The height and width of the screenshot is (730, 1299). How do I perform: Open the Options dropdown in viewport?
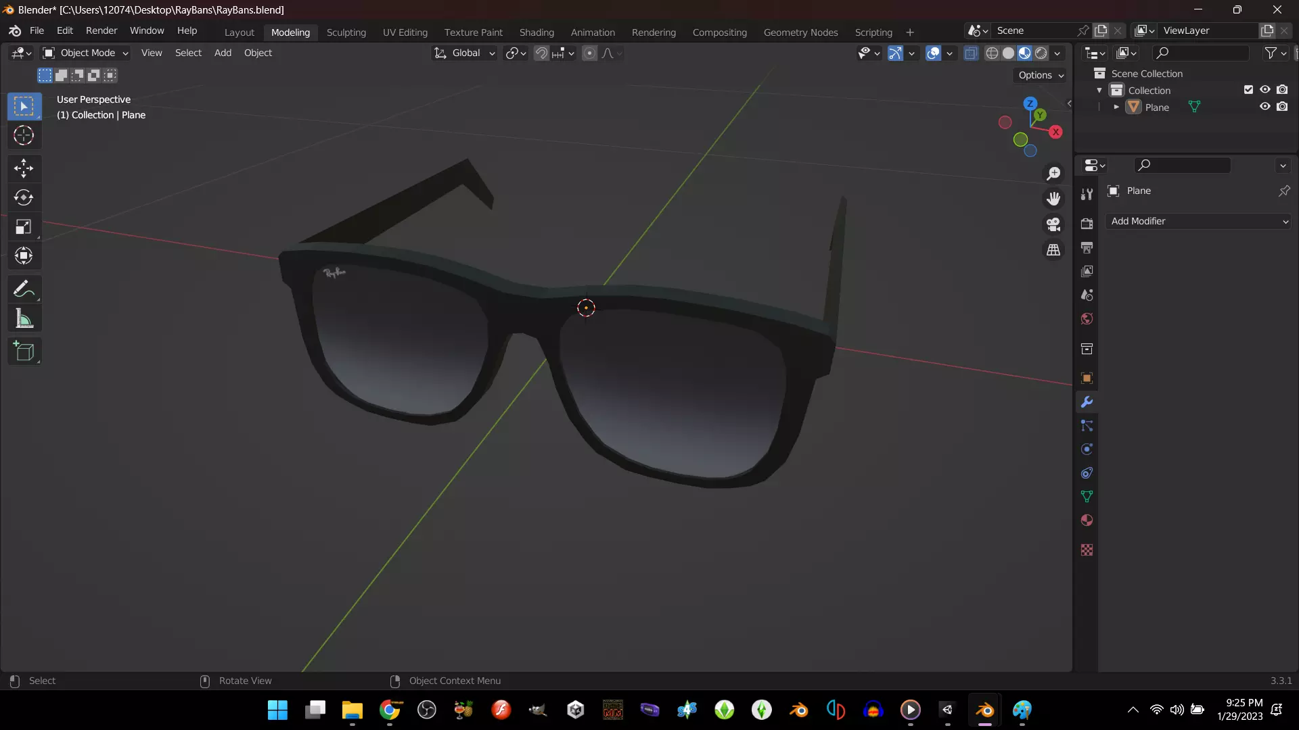pos(1041,75)
